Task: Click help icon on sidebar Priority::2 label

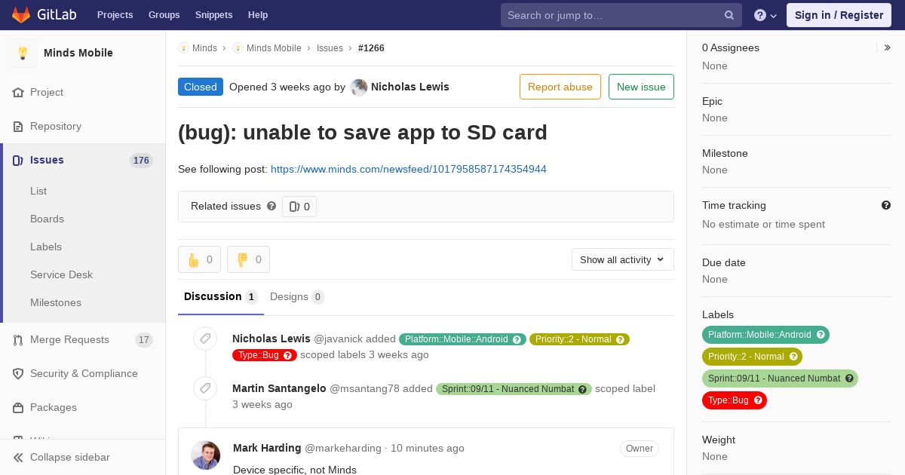Action: (x=793, y=357)
